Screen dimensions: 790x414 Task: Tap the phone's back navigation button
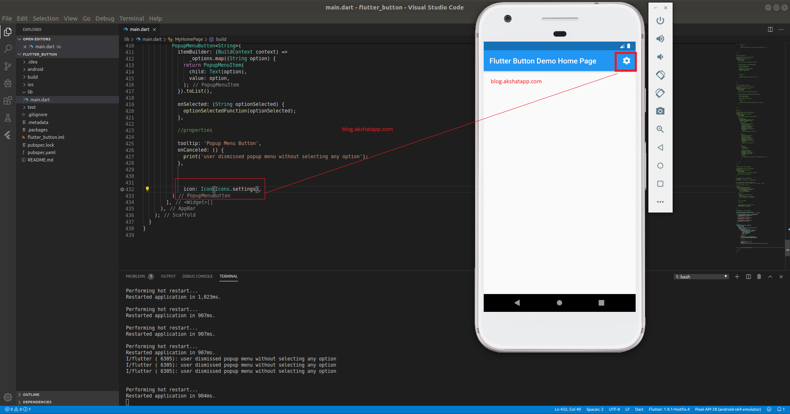point(517,303)
